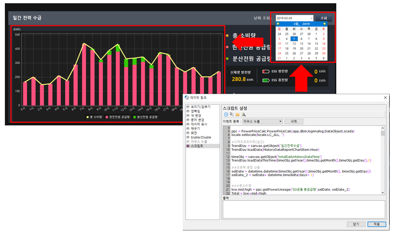Run the script with the play icon
393x235 pixels.
[226, 114]
